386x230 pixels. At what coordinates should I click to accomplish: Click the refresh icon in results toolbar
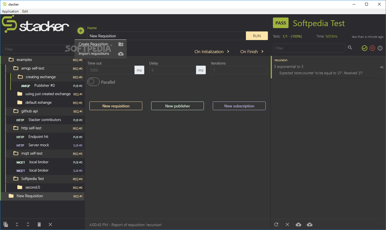click(276, 224)
